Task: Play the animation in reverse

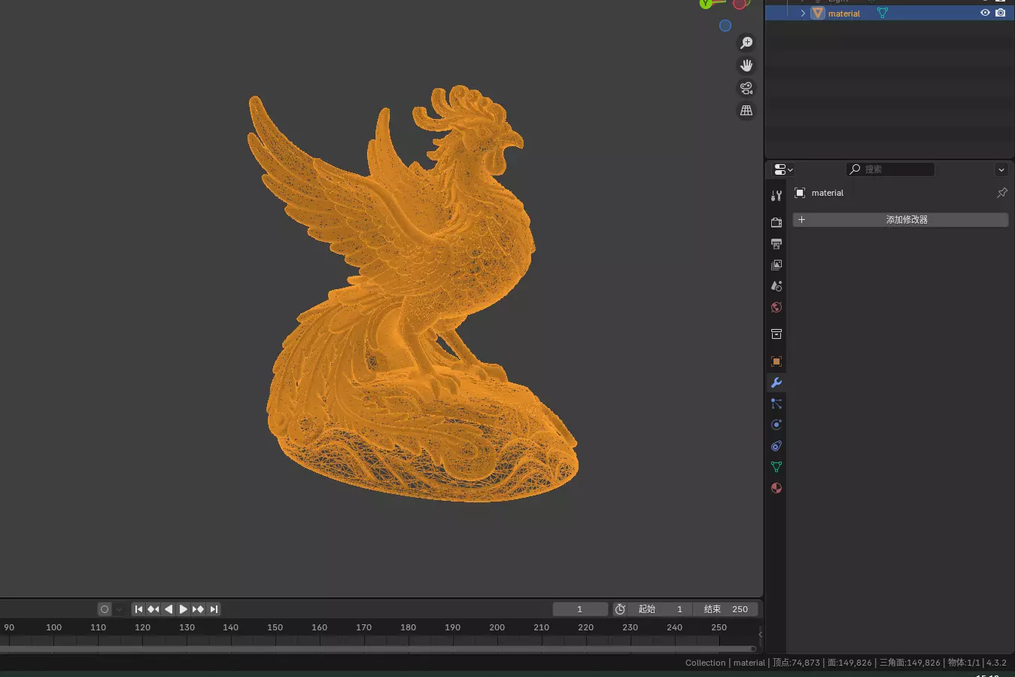Action: pos(169,609)
